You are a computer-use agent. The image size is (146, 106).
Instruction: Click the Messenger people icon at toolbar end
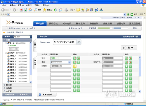click(x=101, y=10)
